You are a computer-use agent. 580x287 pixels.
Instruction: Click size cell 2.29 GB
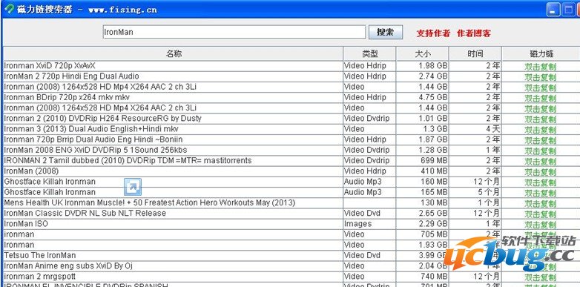coord(423,224)
